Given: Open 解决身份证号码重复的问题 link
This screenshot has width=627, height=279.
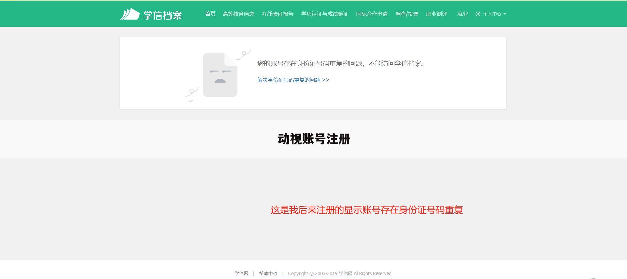Looking at the screenshot, I should [293, 80].
